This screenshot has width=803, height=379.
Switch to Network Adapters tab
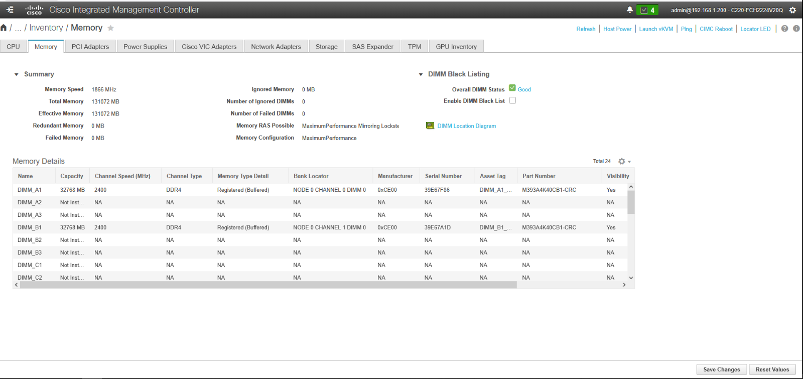coord(276,46)
